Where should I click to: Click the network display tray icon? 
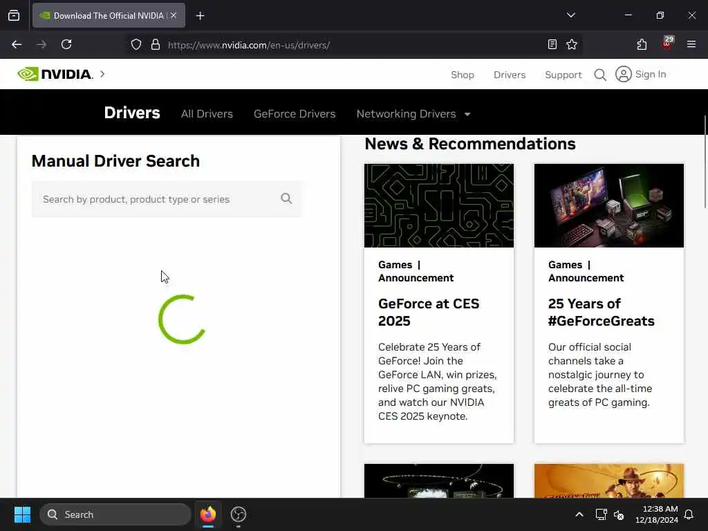[x=601, y=514]
